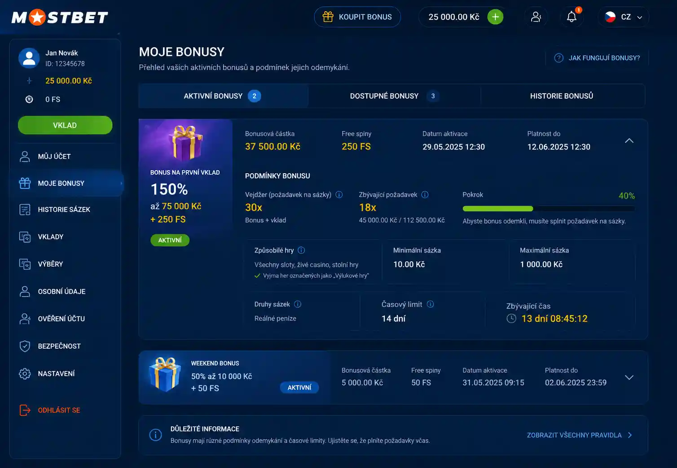Screen dimensions: 677x468
Task: Click the 40% progress value
Action: (627, 196)
